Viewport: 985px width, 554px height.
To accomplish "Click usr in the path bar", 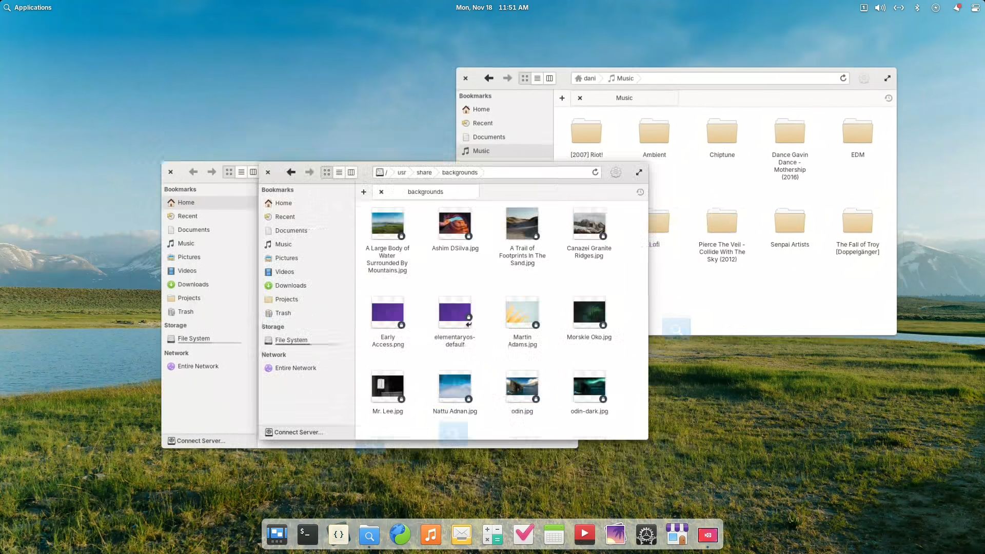I will [x=402, y=172].
